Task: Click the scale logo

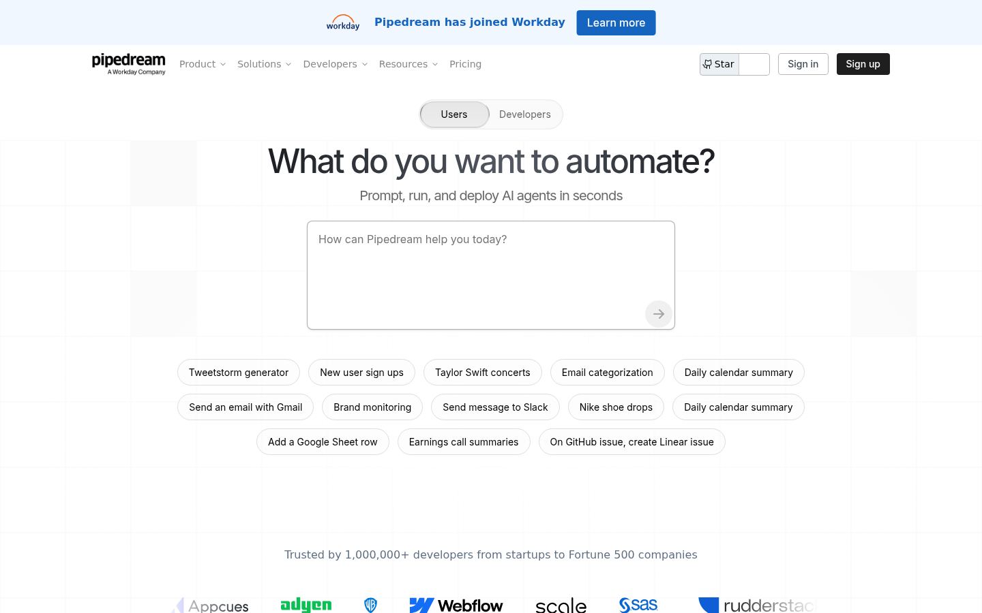Action: coord(561,606)
